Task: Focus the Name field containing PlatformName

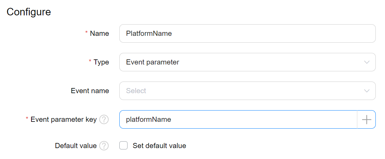Action: coord(247,33)
